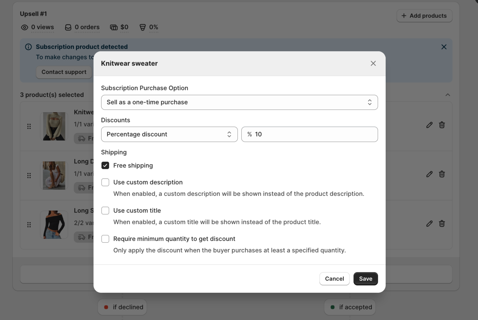Click pencil icon for the white dress product
Image resolution: width=478 pixels, height=320 pixels.
[x=429, y=174]
